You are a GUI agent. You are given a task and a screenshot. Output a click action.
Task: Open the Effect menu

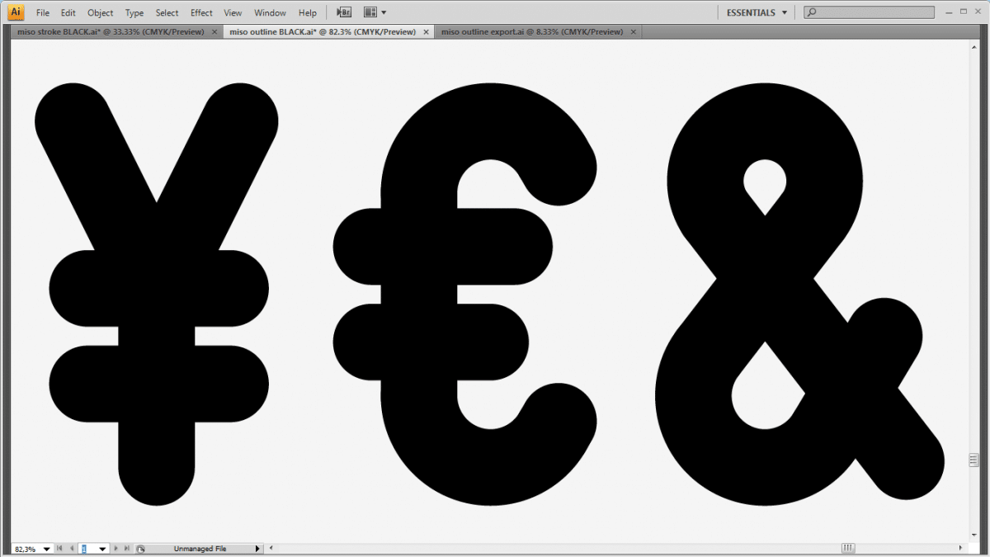point(201,13)
